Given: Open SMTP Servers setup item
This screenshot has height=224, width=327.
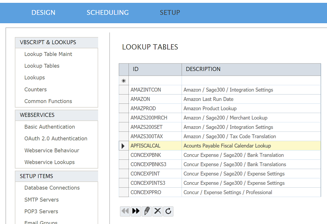Looking at the screenshot, I should 42,200.
